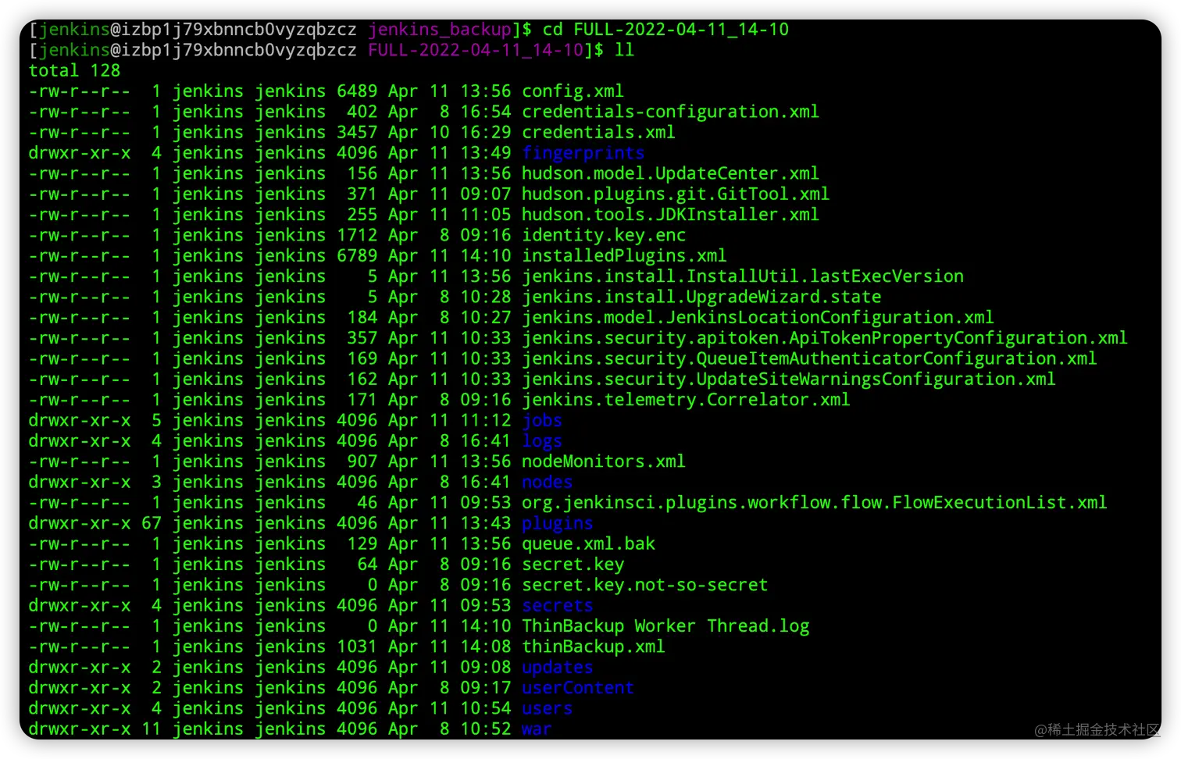
Task: Click the 'total 128' output line
Action: click(74, 71)
